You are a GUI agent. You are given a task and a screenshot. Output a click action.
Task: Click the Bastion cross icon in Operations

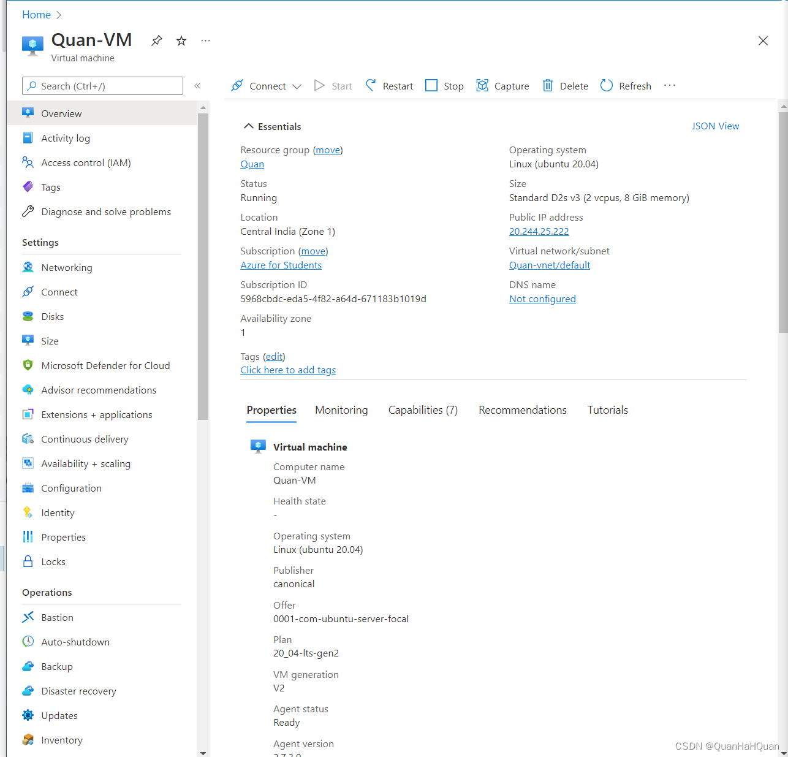tap(28, 617)
